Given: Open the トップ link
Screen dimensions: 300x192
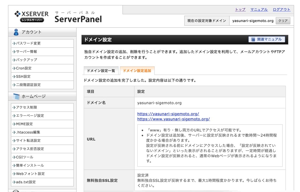Looking at the screenshot, I should (x=240, y=9).
